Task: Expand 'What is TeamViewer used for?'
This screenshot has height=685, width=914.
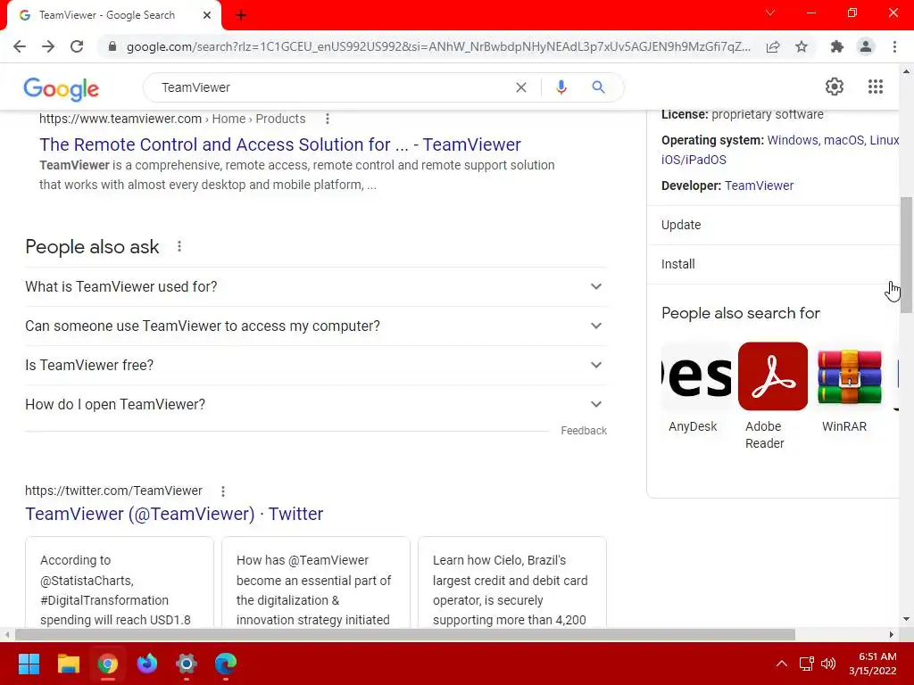Action: click(316, 286)
